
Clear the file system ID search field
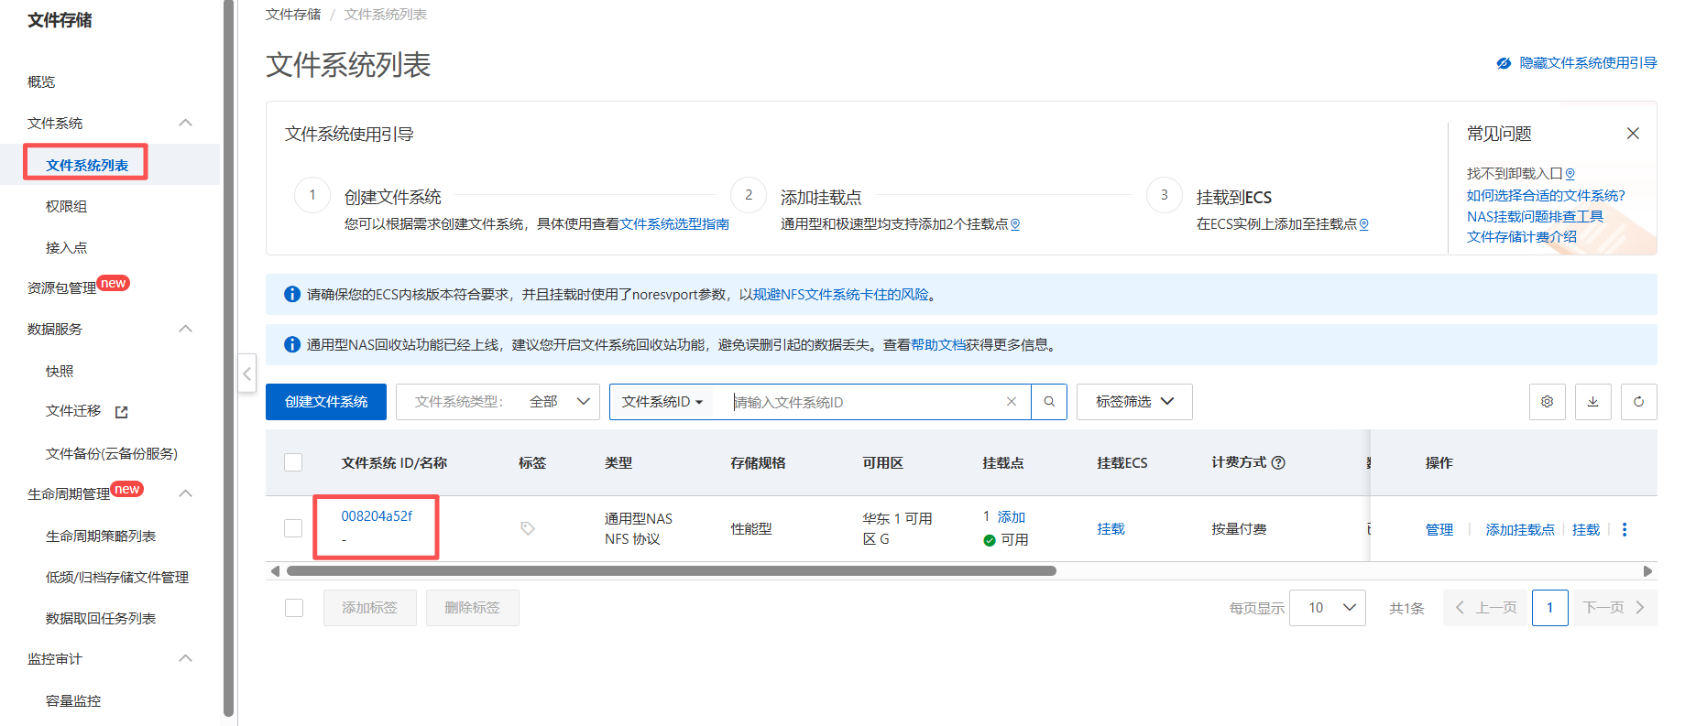point(1012,402)
